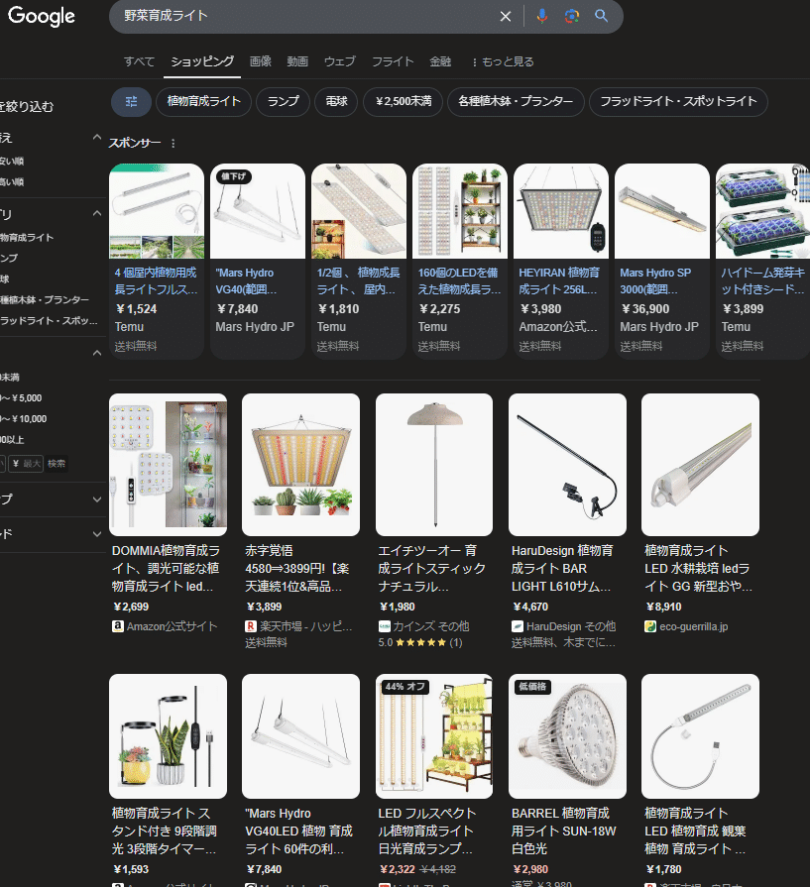Open 44% オフ LED フルスペクトル image
Viewport: 810px width, 887px height.
(x=434, y=736)
